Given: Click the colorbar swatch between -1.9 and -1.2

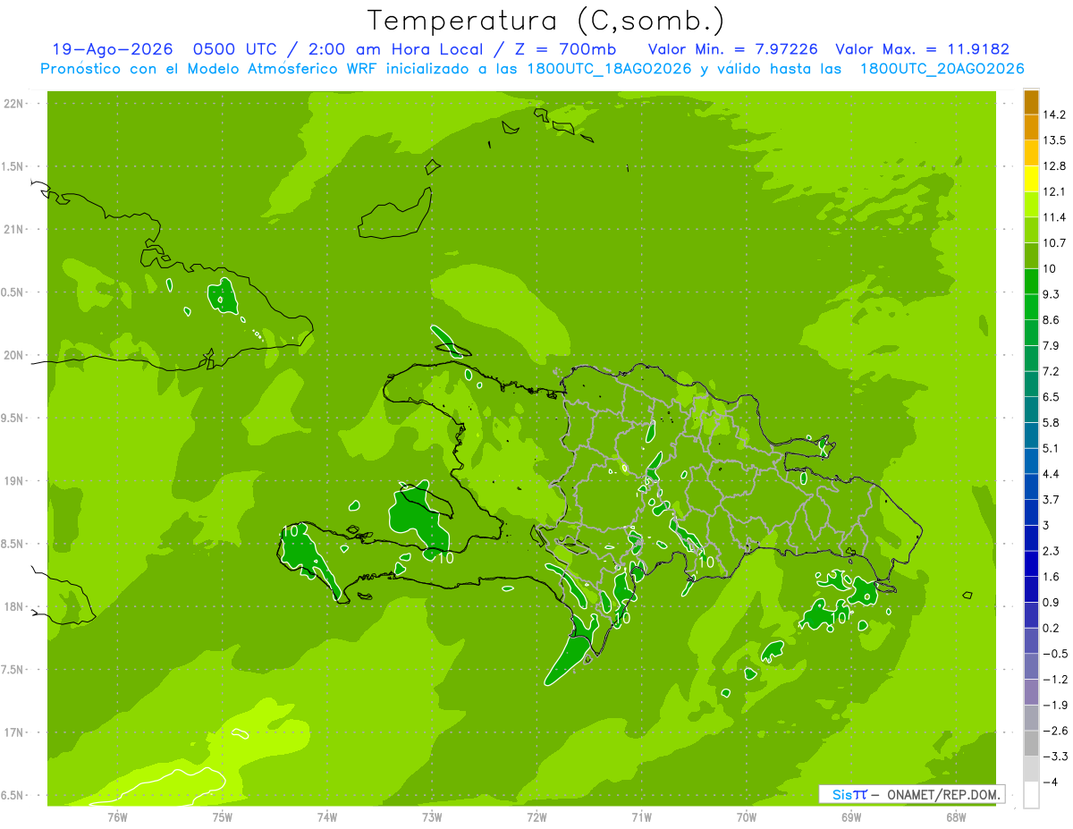Looking at the screenshot, I should click(1031, 692).
